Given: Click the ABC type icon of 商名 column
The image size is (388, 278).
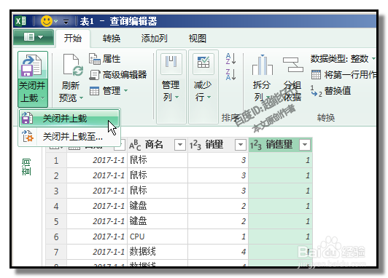Looking at the screenshot, I should click(135, 145).
